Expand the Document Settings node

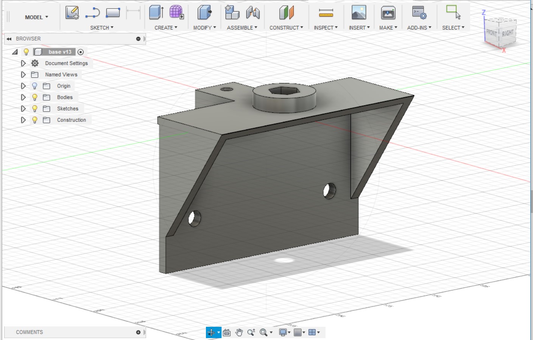tap(23, 63)
